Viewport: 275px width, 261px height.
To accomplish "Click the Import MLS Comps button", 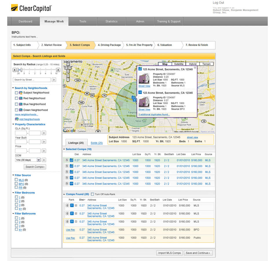I will pyautogui.click(x=169, y=253).
